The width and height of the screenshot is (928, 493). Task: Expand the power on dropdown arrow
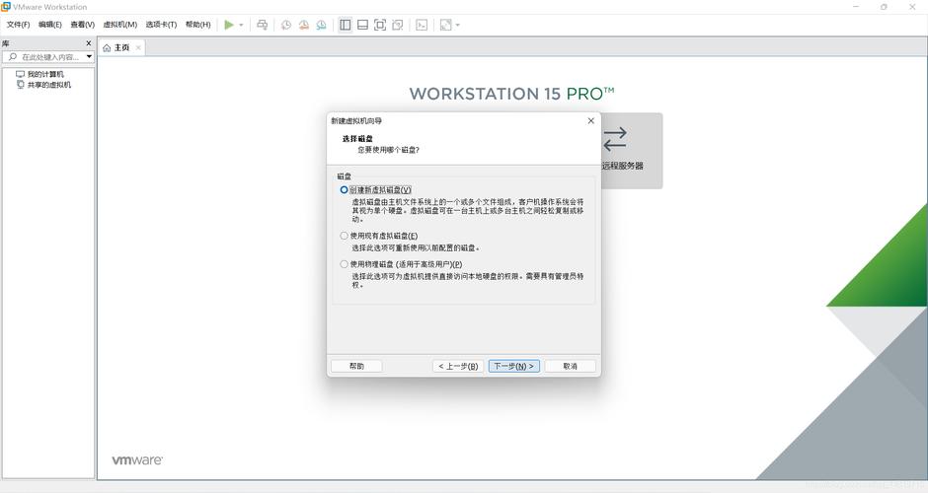241,25
